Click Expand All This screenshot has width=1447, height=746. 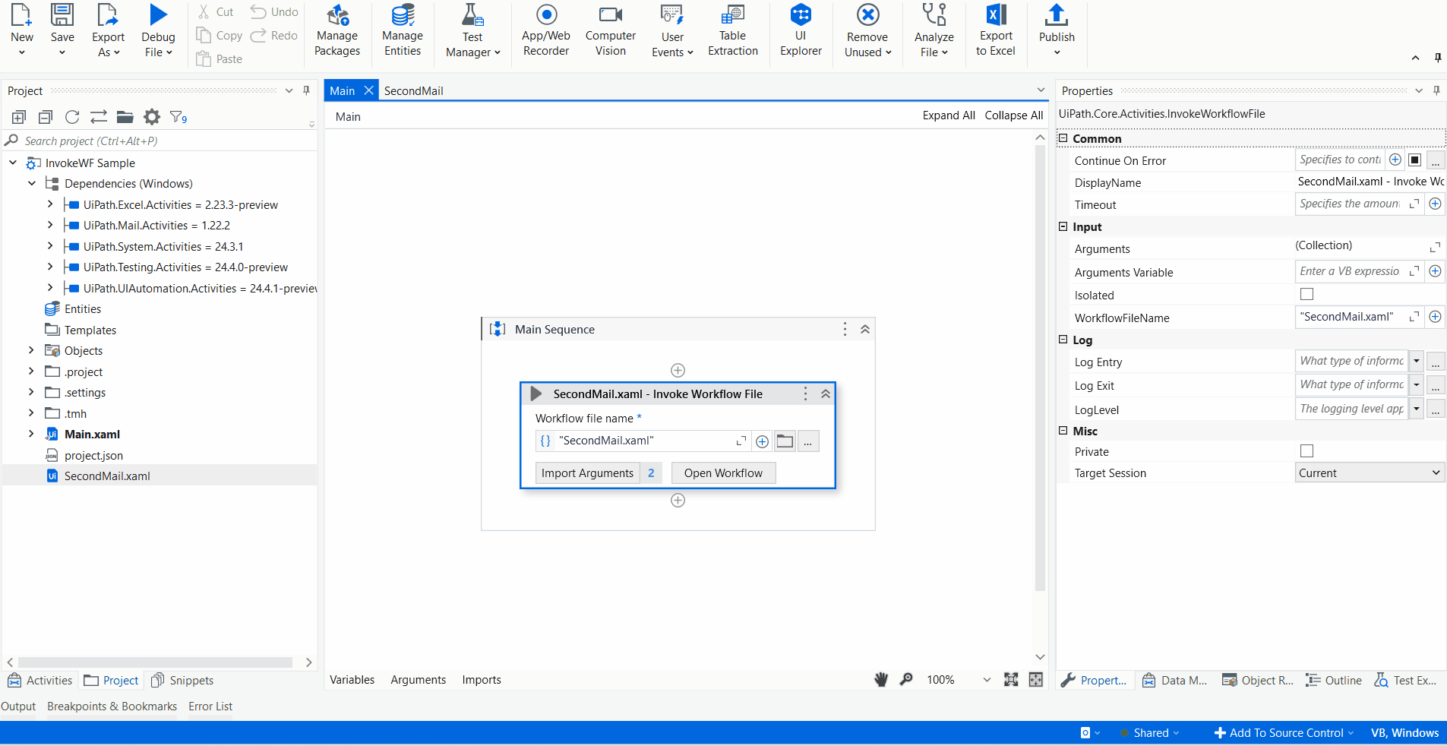coord(949,115)
